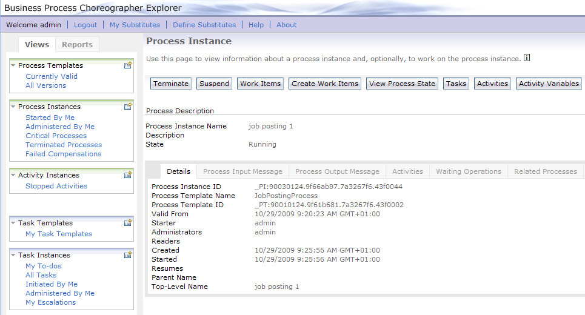The height and width of the screenshot is (315, 585).
Task: Switch to the Reports tab
Action: [x=77, y=44]
